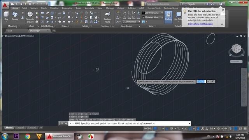
Task: Select the Line tool in Draw panel
Action: pyautogui.click(x=64, y=17)
